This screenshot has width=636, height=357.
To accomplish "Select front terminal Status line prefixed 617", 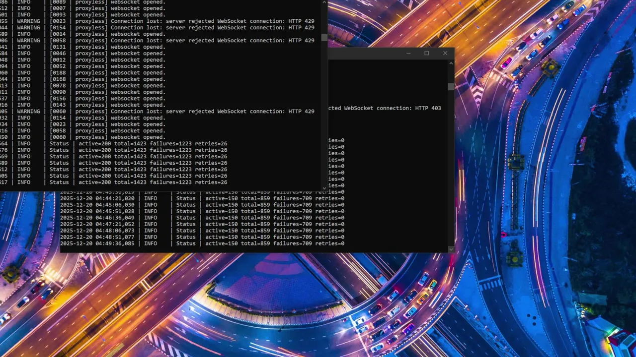I will pyautogui.click(x=113, y=182).
